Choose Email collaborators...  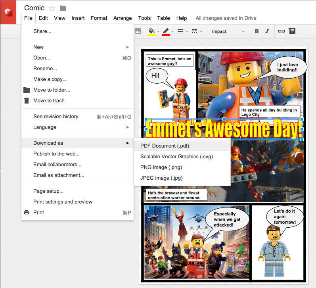pyautogui.click(x=77, y=165)
